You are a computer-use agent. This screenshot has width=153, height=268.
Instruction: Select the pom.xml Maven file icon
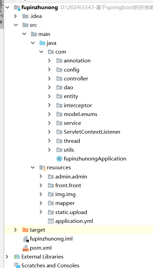click(25, 248)
